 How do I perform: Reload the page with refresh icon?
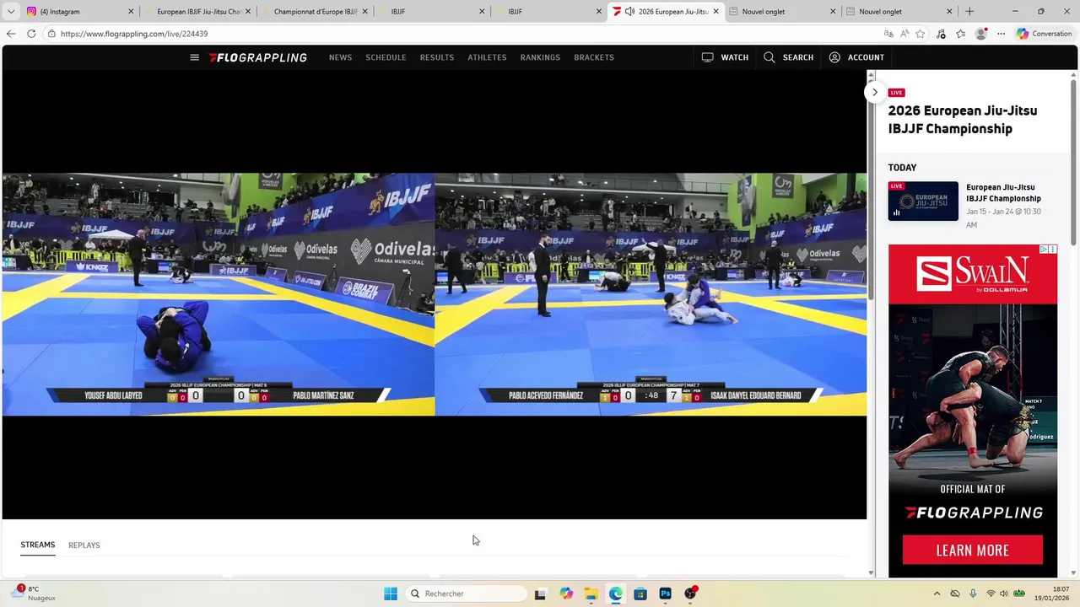coord(31,34)
